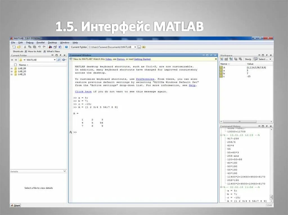
Task: Click the blue Help question mark icon
Action: coord(66,47)
